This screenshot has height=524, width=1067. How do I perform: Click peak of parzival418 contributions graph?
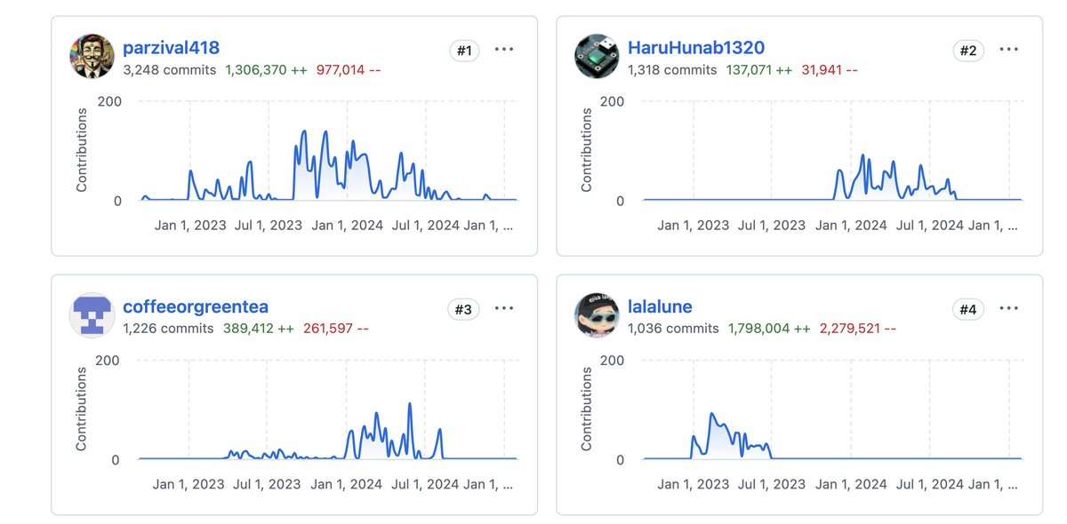(304, 131)
